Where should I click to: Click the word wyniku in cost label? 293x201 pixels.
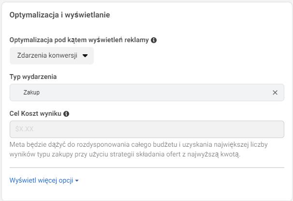[51, 114]
